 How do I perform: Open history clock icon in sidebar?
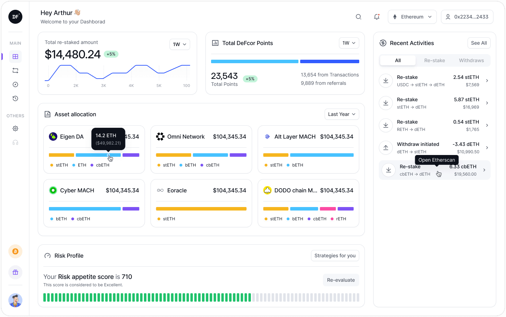pos(15,98)
